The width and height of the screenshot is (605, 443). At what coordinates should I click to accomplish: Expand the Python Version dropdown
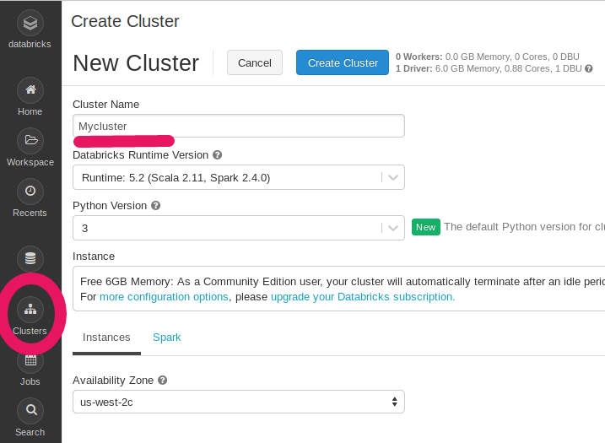click(238, 228)
